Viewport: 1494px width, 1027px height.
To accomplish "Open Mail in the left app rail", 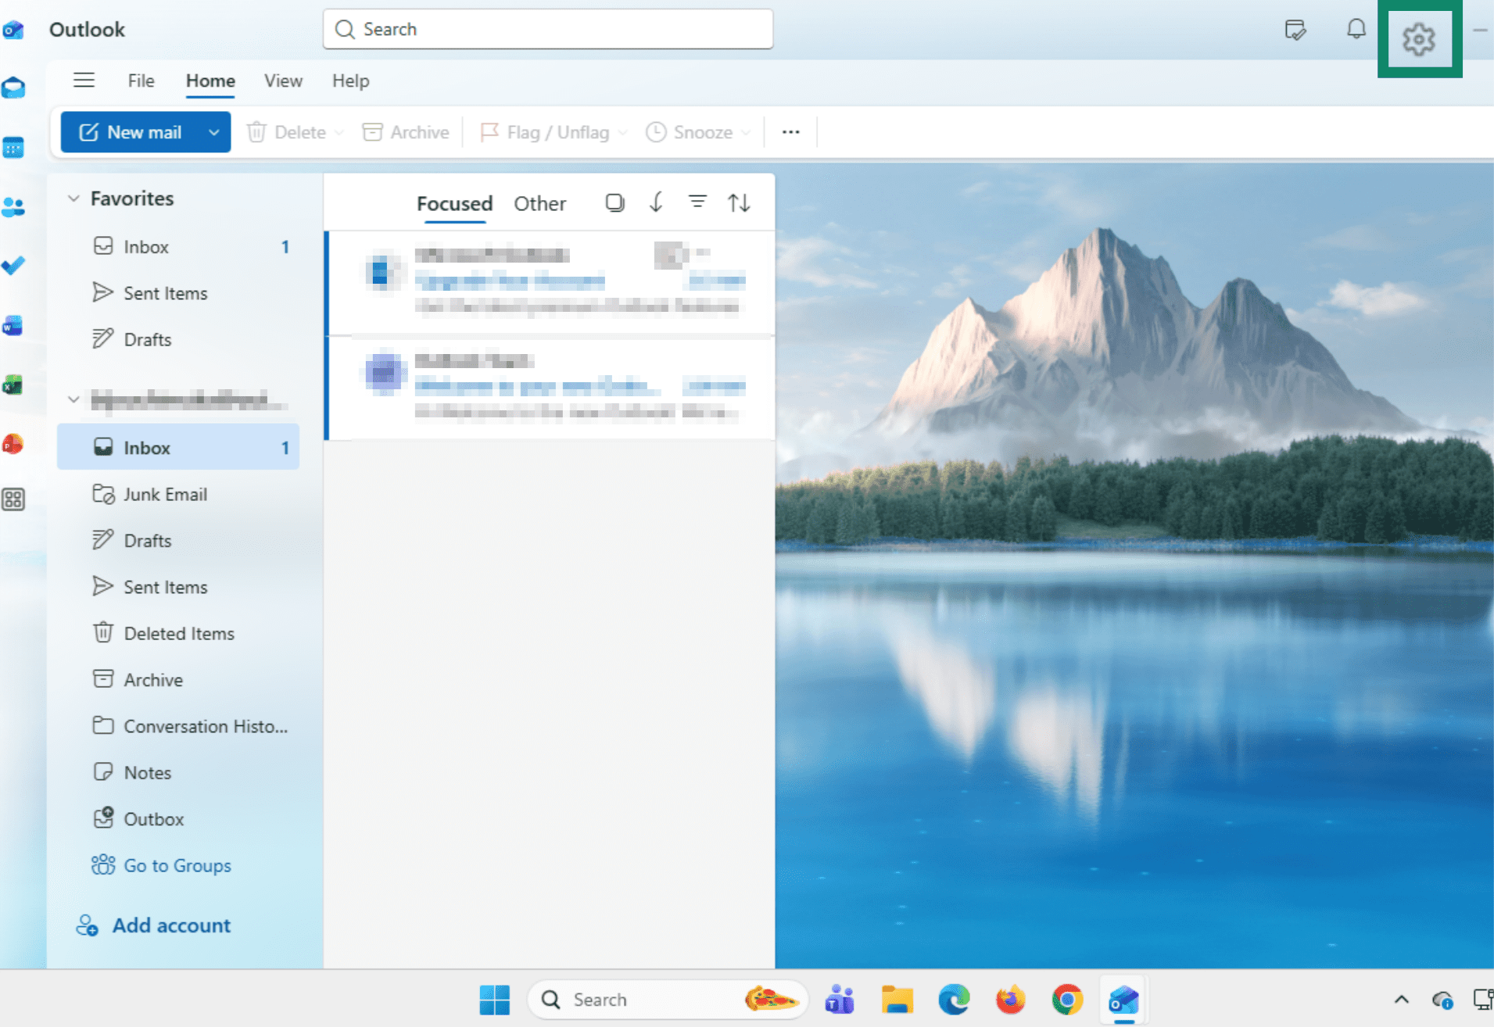I will pyautogui.click(x=13, y=87).
